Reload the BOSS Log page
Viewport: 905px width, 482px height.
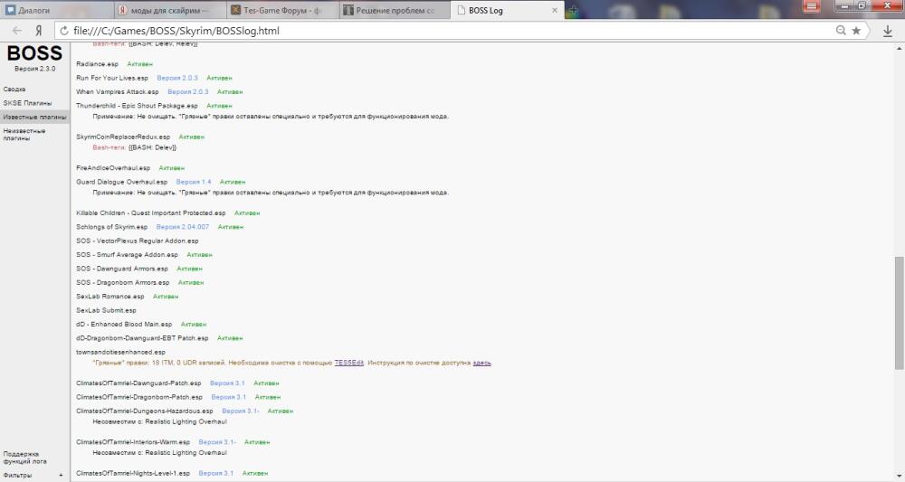tap(64, 31)
